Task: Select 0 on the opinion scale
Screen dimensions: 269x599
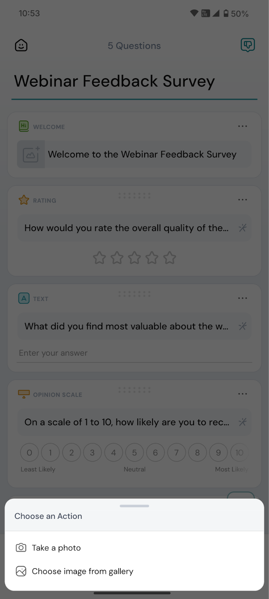Action: (x=30, y=453)
